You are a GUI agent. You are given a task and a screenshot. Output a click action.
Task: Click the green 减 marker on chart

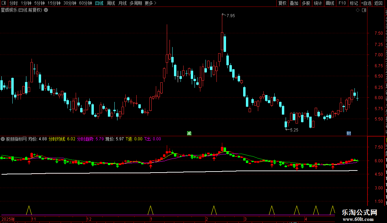coord(189,133)
